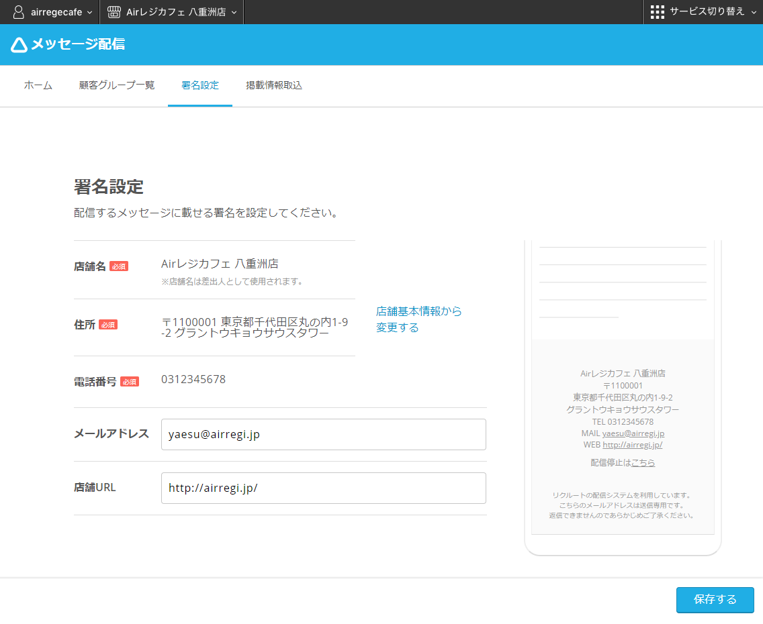
Task: Follow the 店舗基本情報から変更する link
Action: click(419, 319)
